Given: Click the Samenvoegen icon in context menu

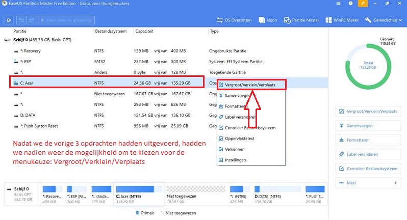Looking at the screenshot, I should [221, 96].
